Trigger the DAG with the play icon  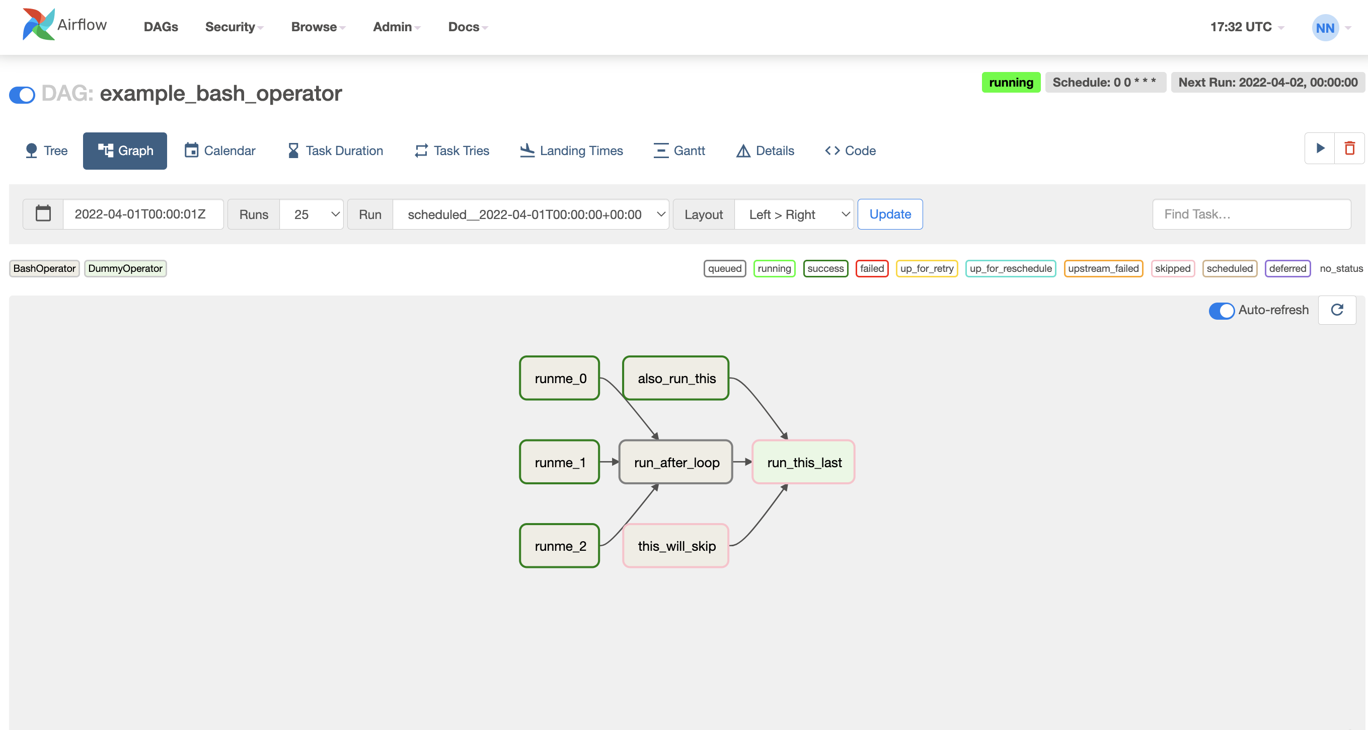click(1320, 148)
